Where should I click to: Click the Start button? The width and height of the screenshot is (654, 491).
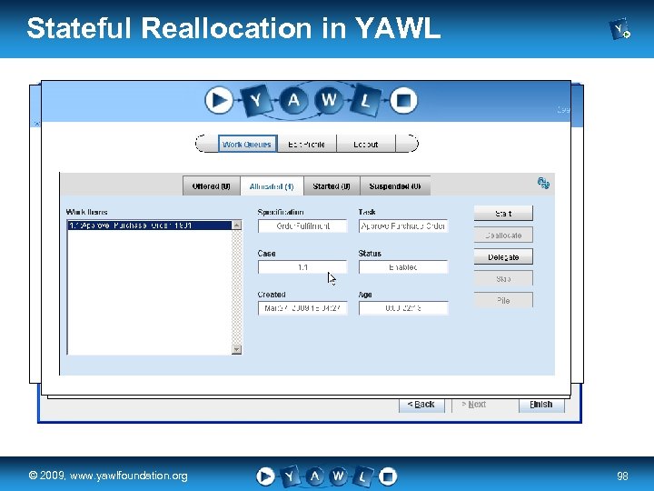(503, 214)
